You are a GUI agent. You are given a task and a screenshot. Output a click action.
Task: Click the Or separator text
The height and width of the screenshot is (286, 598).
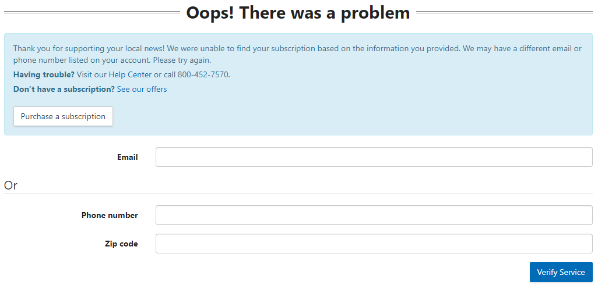pos(10,185)
